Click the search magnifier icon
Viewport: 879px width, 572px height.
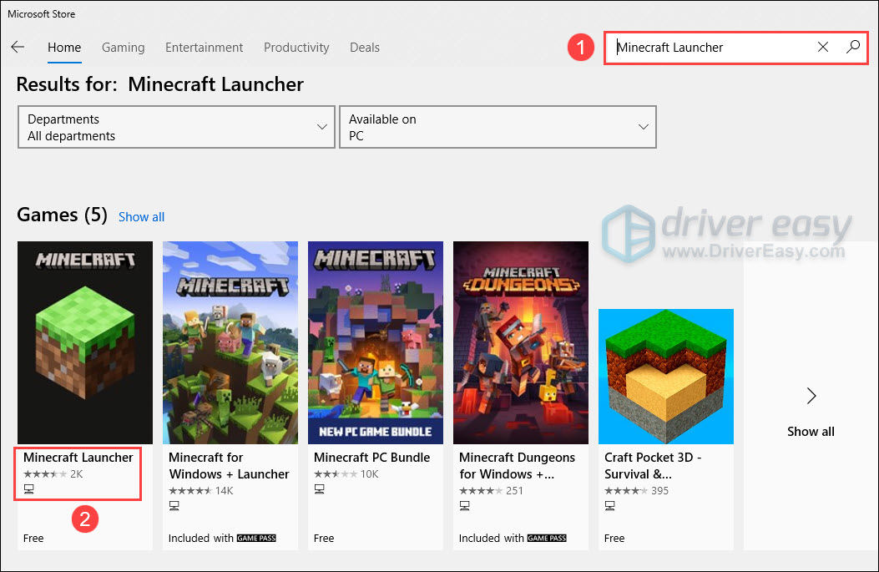tap(852, 47)
